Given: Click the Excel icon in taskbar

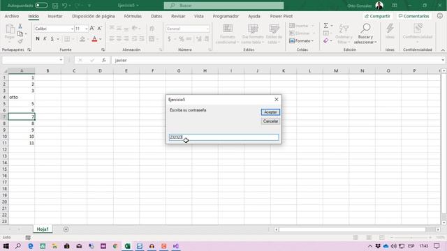Looking at the screenshot, I should point(127,246).
